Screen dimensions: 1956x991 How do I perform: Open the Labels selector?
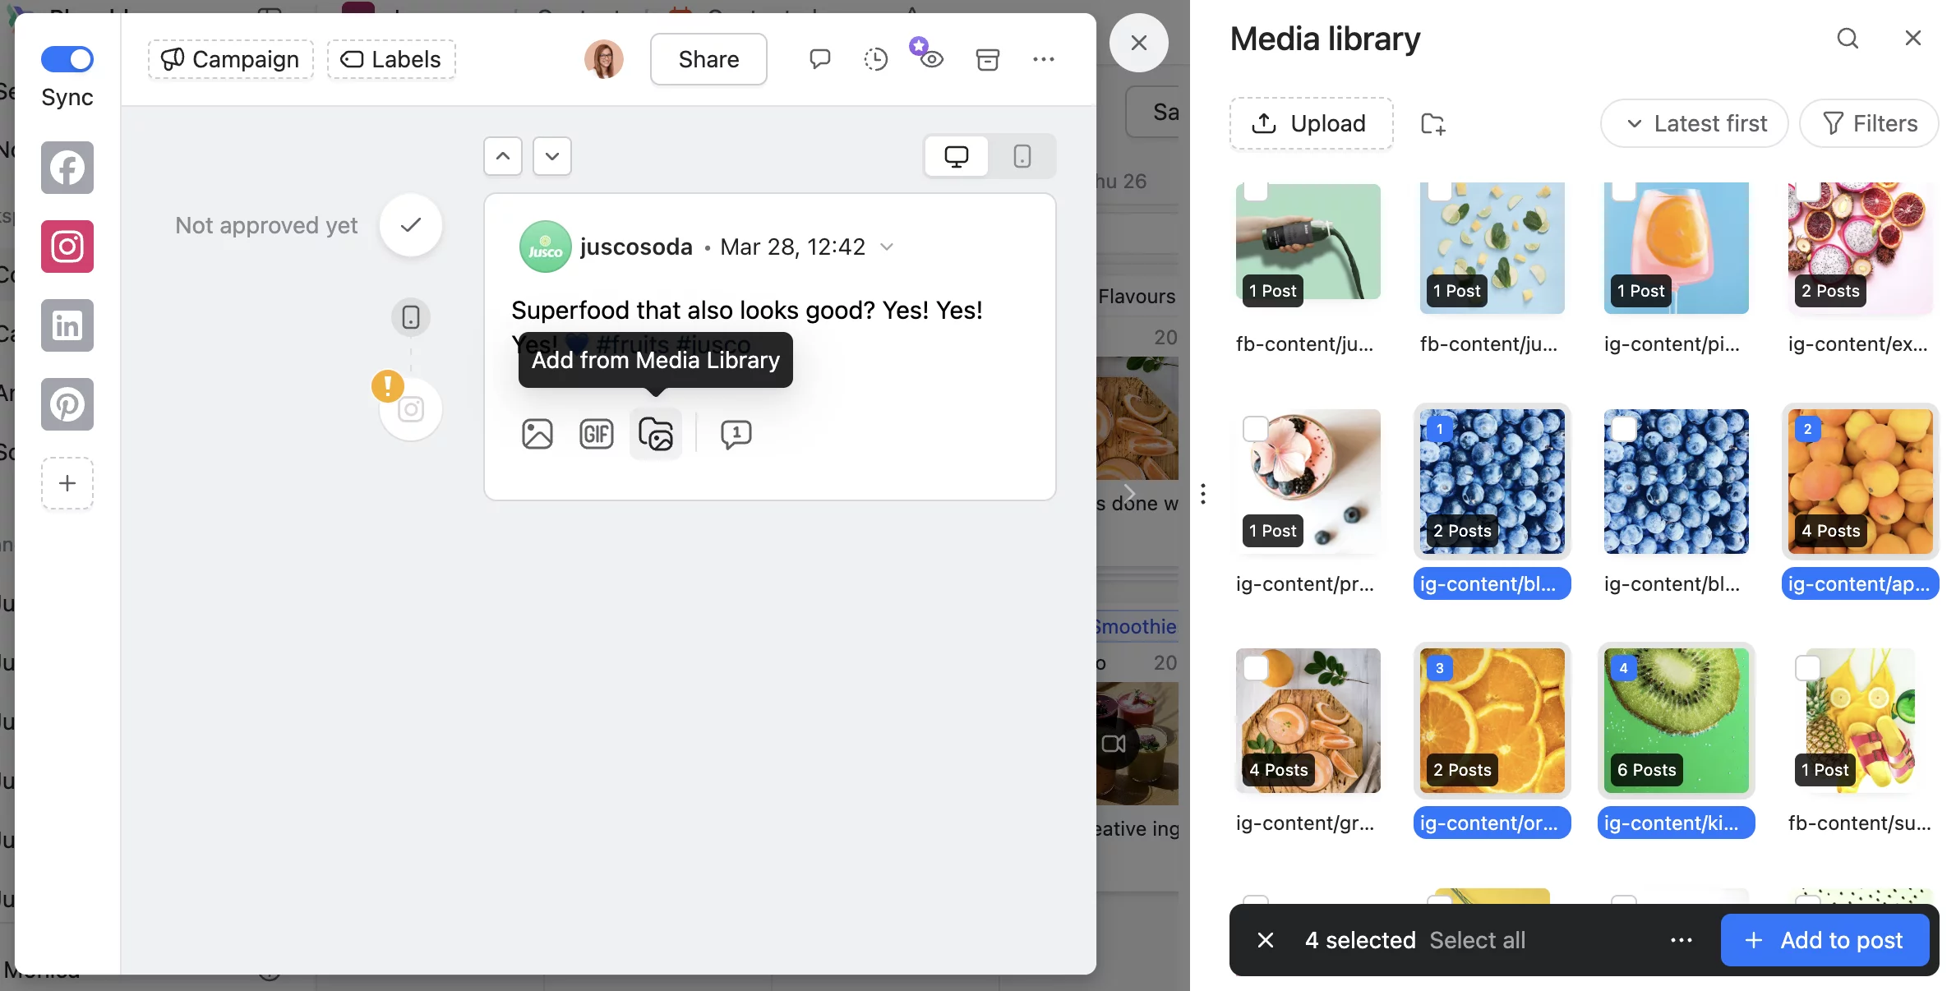tap(391, 59)
